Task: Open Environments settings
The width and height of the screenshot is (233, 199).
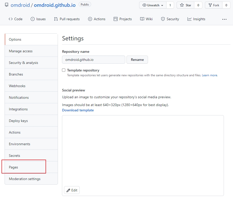Action: (31, 144)
